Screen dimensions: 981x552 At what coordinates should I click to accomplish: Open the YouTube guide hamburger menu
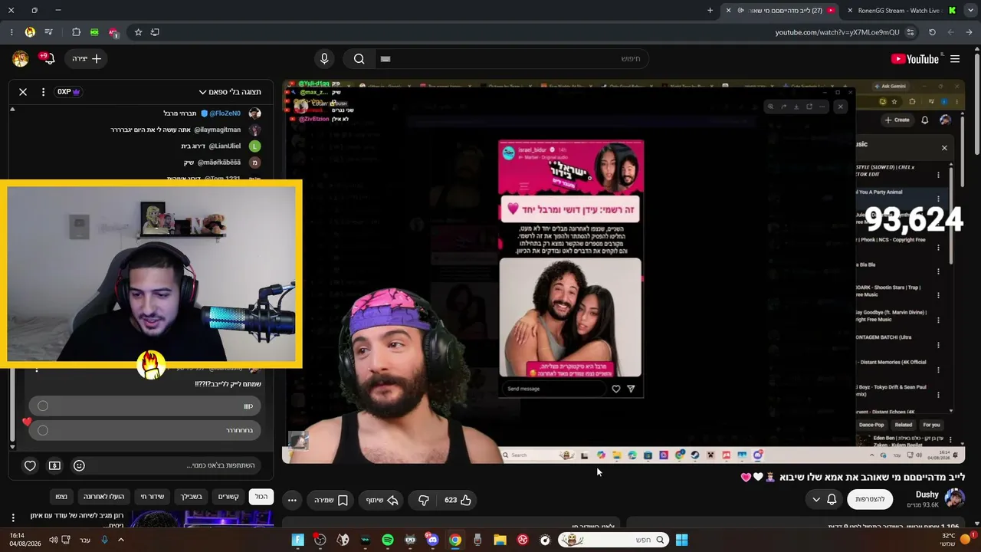coord(955,59)
